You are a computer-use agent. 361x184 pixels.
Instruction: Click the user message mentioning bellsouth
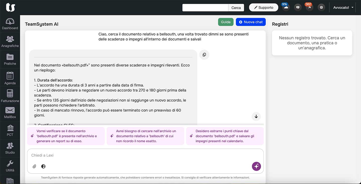tap(173, 37)
